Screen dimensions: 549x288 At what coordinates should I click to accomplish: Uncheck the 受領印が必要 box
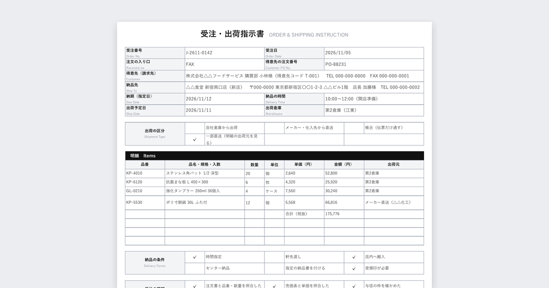click(x=354, y=268)
